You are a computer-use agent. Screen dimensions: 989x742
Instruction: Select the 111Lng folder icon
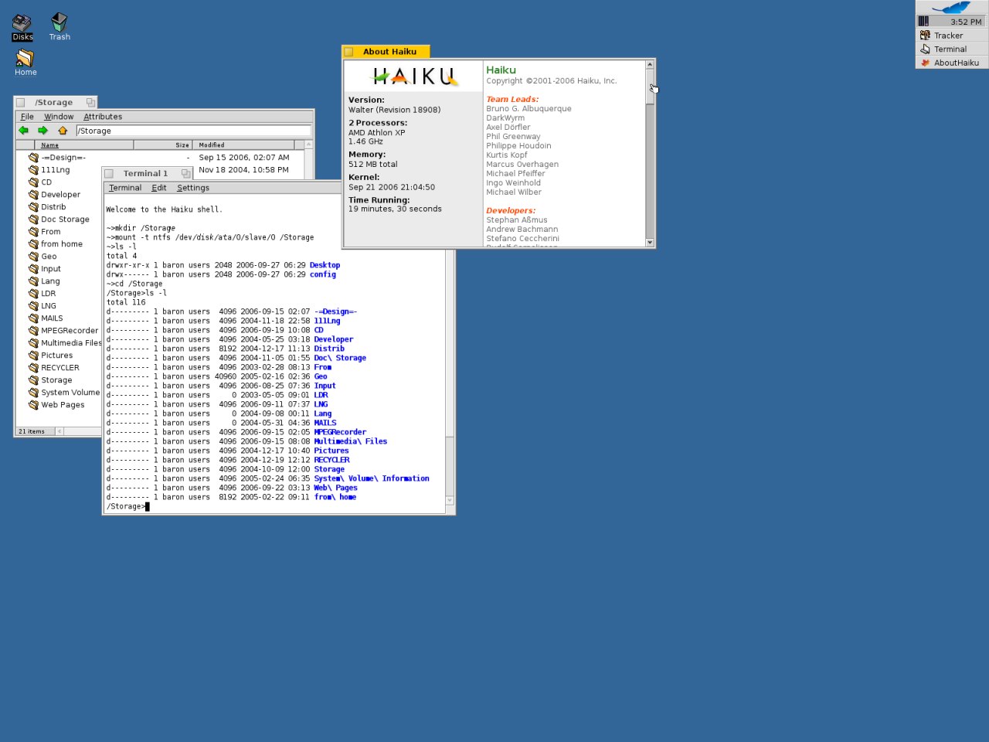coord(33,170)
